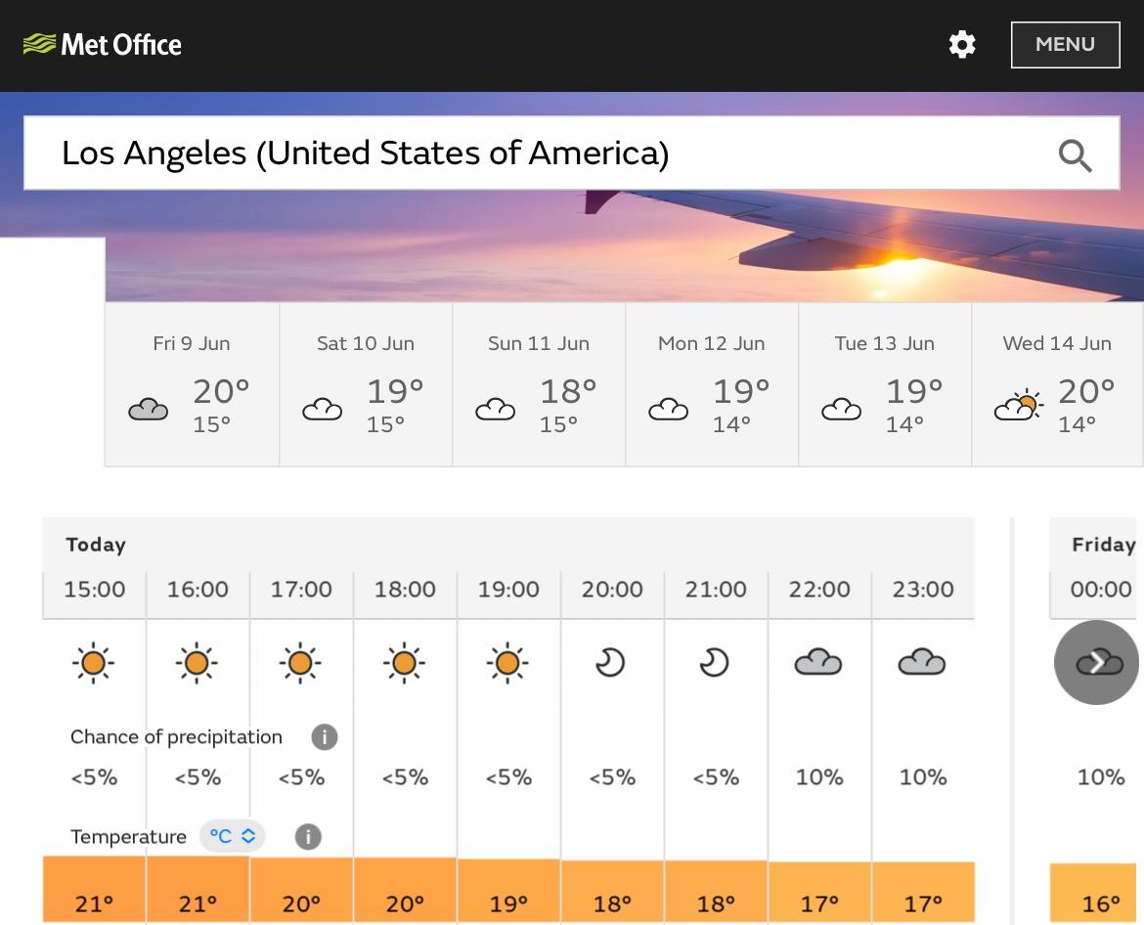Screen dimensions: 1144x925
Task: Click the Met Office logo
Action: (103, 45)
